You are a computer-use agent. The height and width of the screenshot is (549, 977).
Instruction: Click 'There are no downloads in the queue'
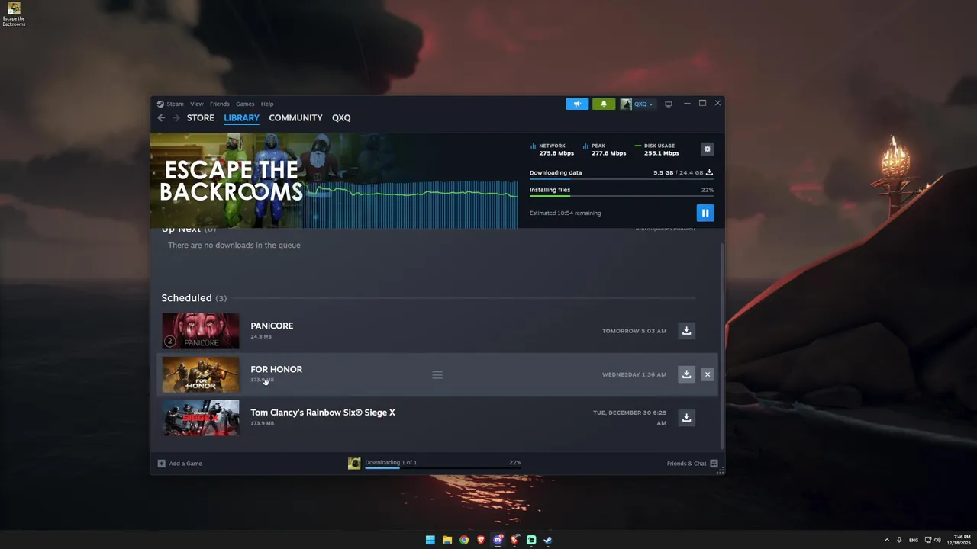coord(234,245)
